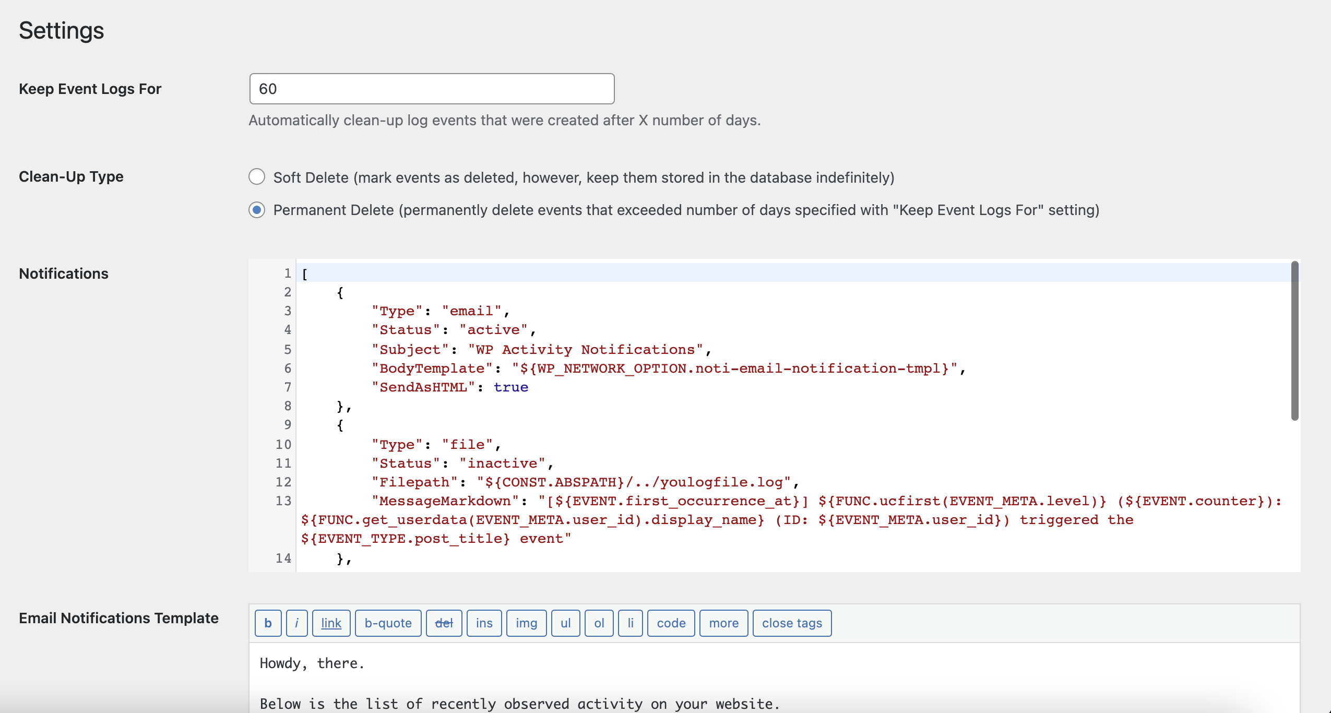The width and height of the screenshot is (1331, 713).
Task: Insert an image with img button
Action: tap(526, 623)
